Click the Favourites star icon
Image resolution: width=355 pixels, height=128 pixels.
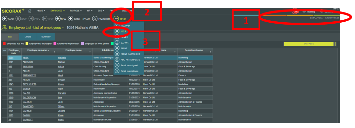[95, 19]
